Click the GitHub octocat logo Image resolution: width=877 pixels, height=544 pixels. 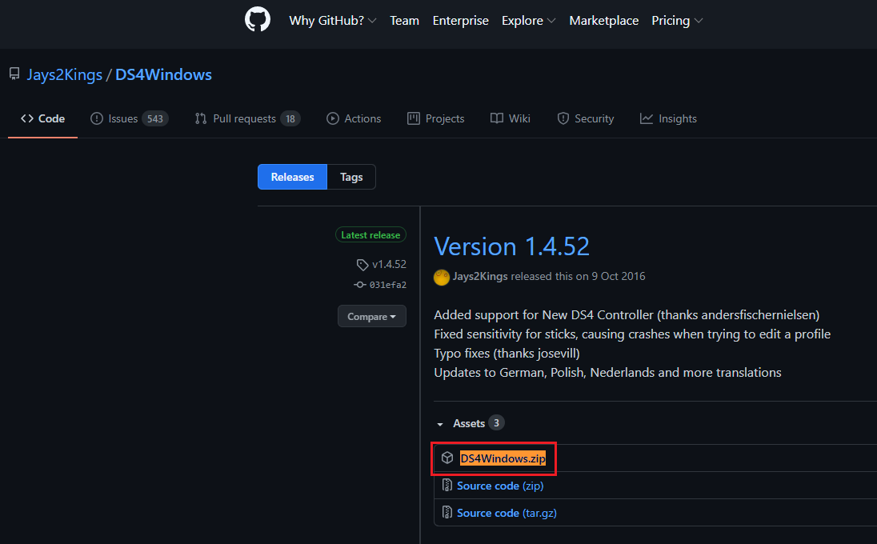point(258,20)
